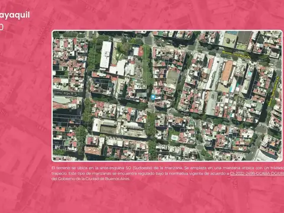
Task: Click the 'El terreno se ubica' description paragraph
Action: click(x=167, y=173)
